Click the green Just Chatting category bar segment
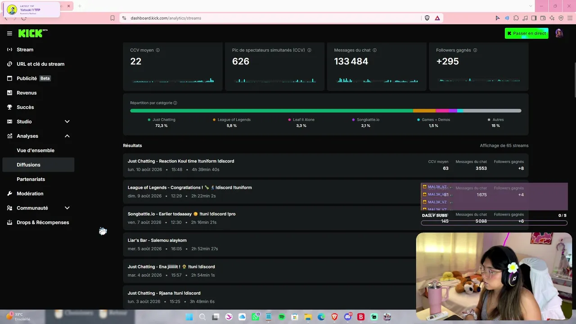This screenshot has width=576, height=324. [272, 111]
